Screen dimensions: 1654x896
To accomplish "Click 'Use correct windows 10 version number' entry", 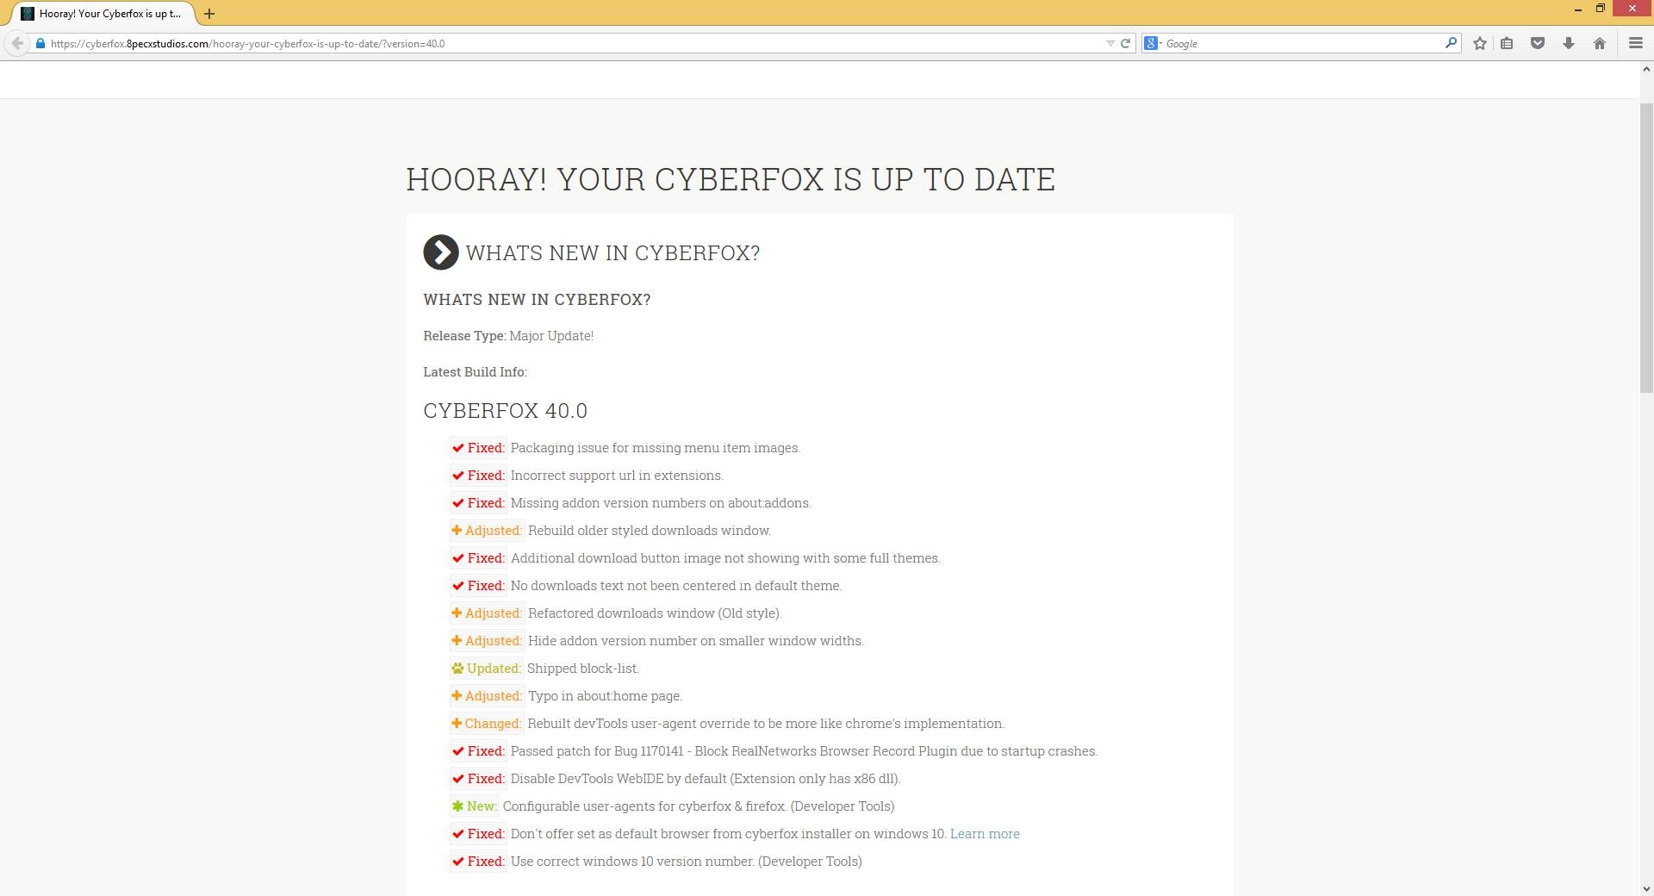I will (687, 862).
